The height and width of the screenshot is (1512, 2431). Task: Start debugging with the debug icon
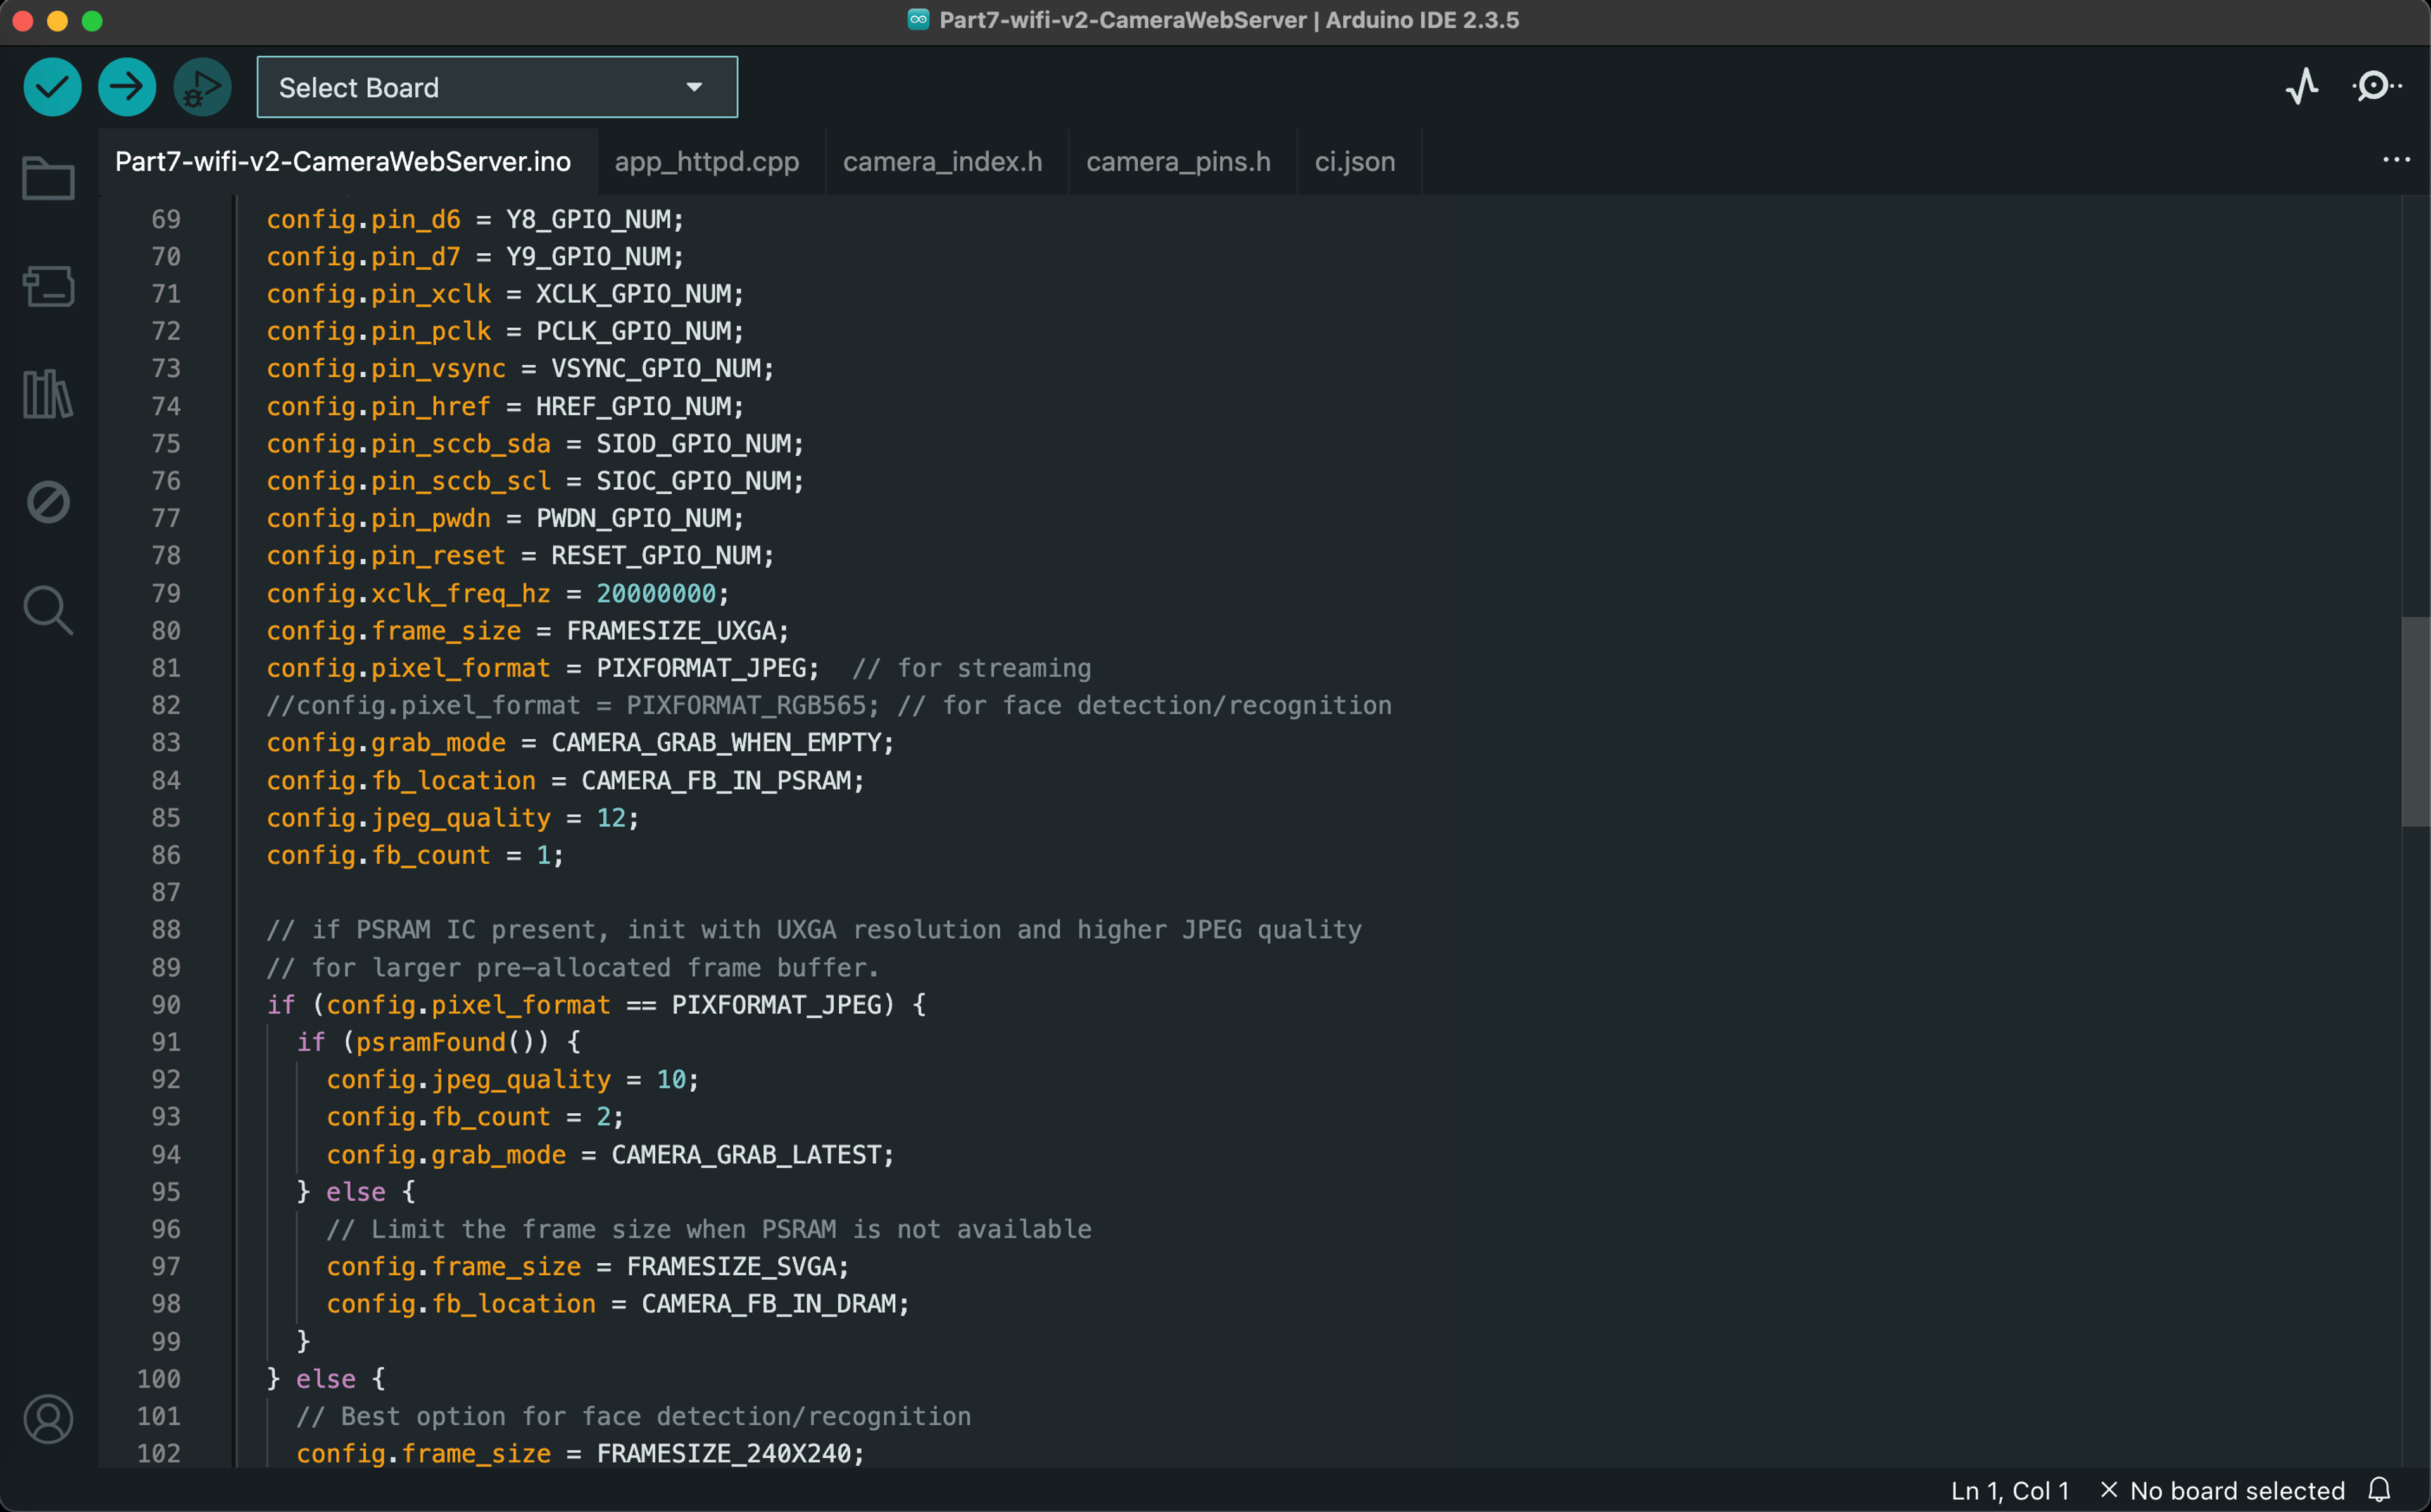coord(202,87)
